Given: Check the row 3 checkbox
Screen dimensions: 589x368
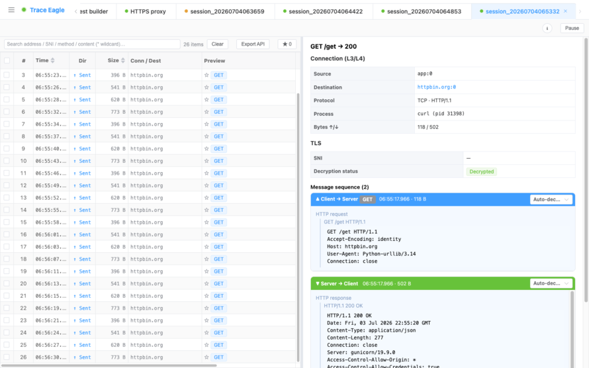Looking at the screenshot, I should tap(7, 75).
